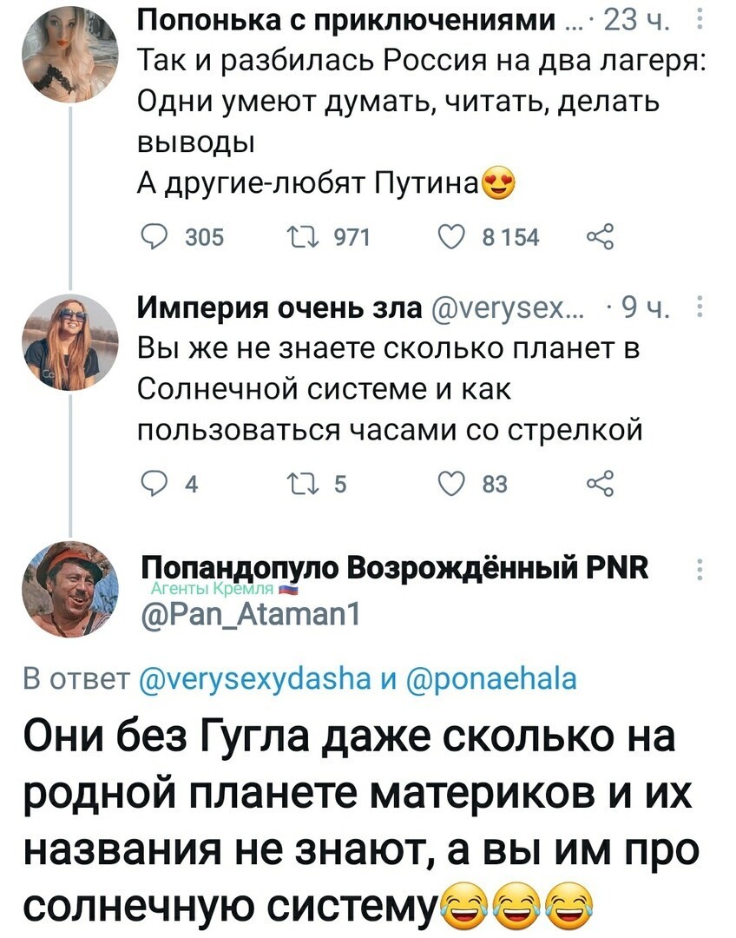This screenshot has height=938, width=736.
Task: Open the @ponaehala mention link
Action: pyautogui.click(x=491, y=679)
